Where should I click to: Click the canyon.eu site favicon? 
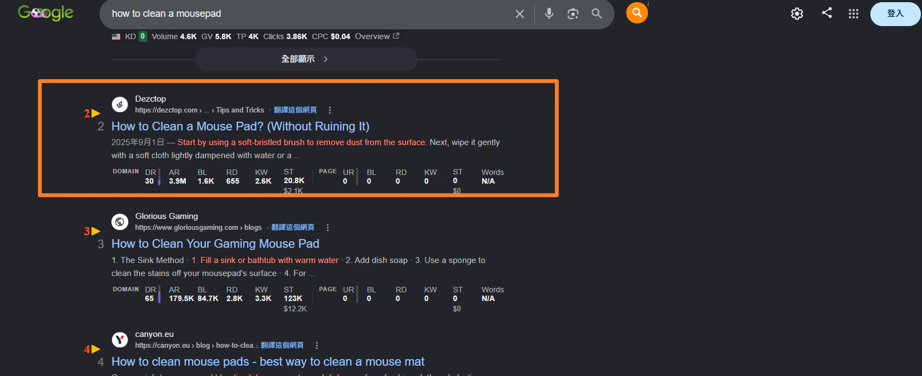click(120, 340)
